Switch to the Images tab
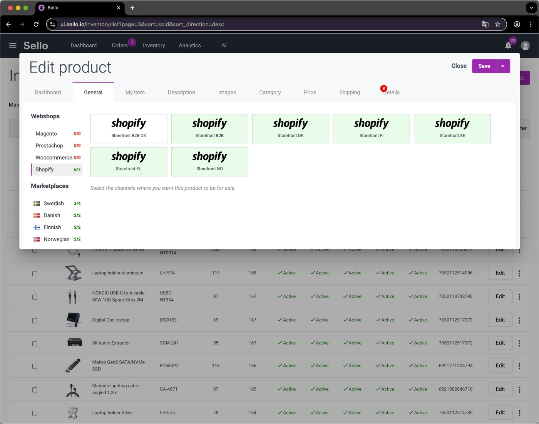The height and width of the screenshot is (424, 539). tap(227, 92)
